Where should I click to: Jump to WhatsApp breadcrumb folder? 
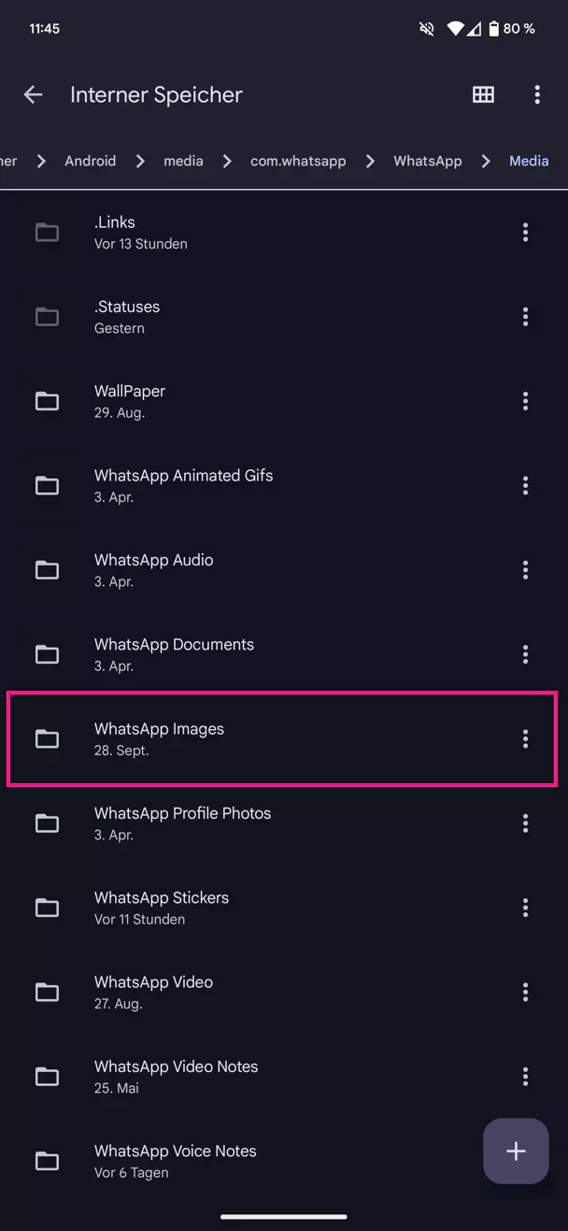pos(427,161)
